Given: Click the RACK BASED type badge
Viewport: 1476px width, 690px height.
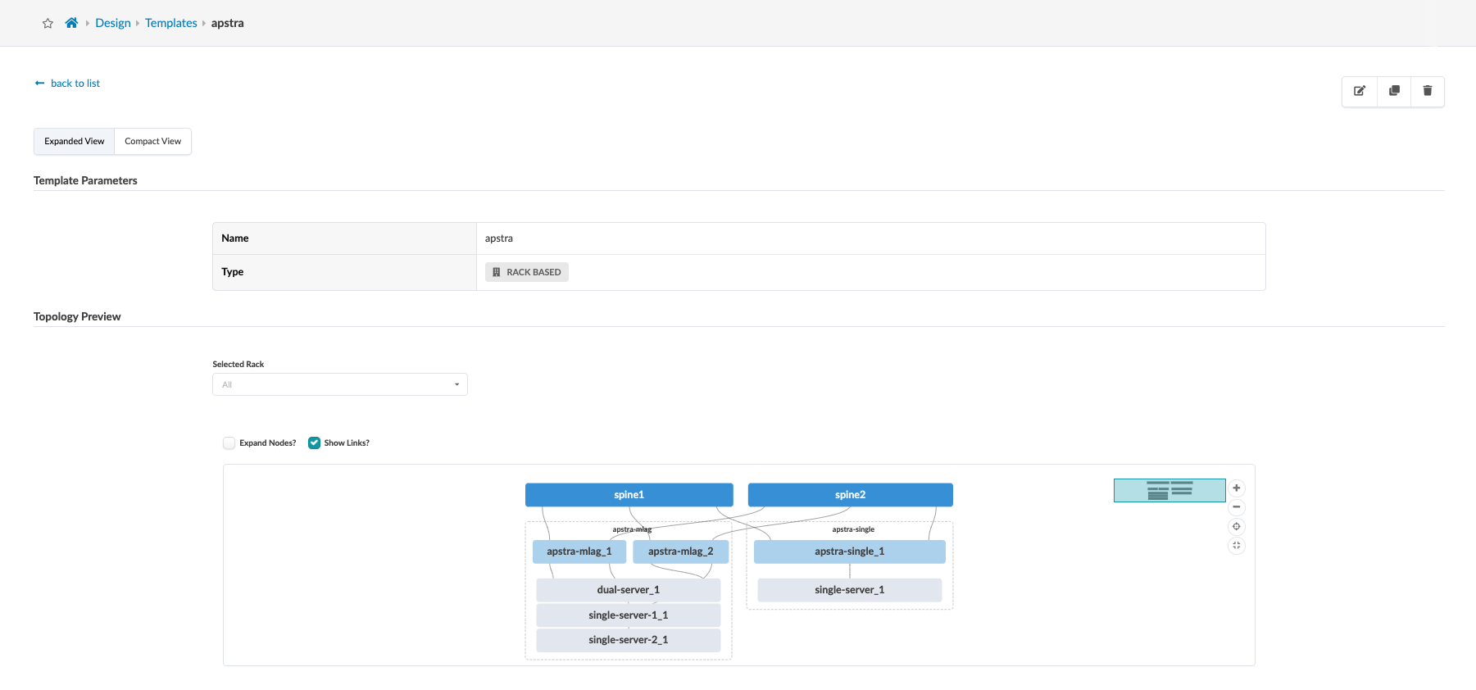Looking at the screenshot, I should 527,272.
